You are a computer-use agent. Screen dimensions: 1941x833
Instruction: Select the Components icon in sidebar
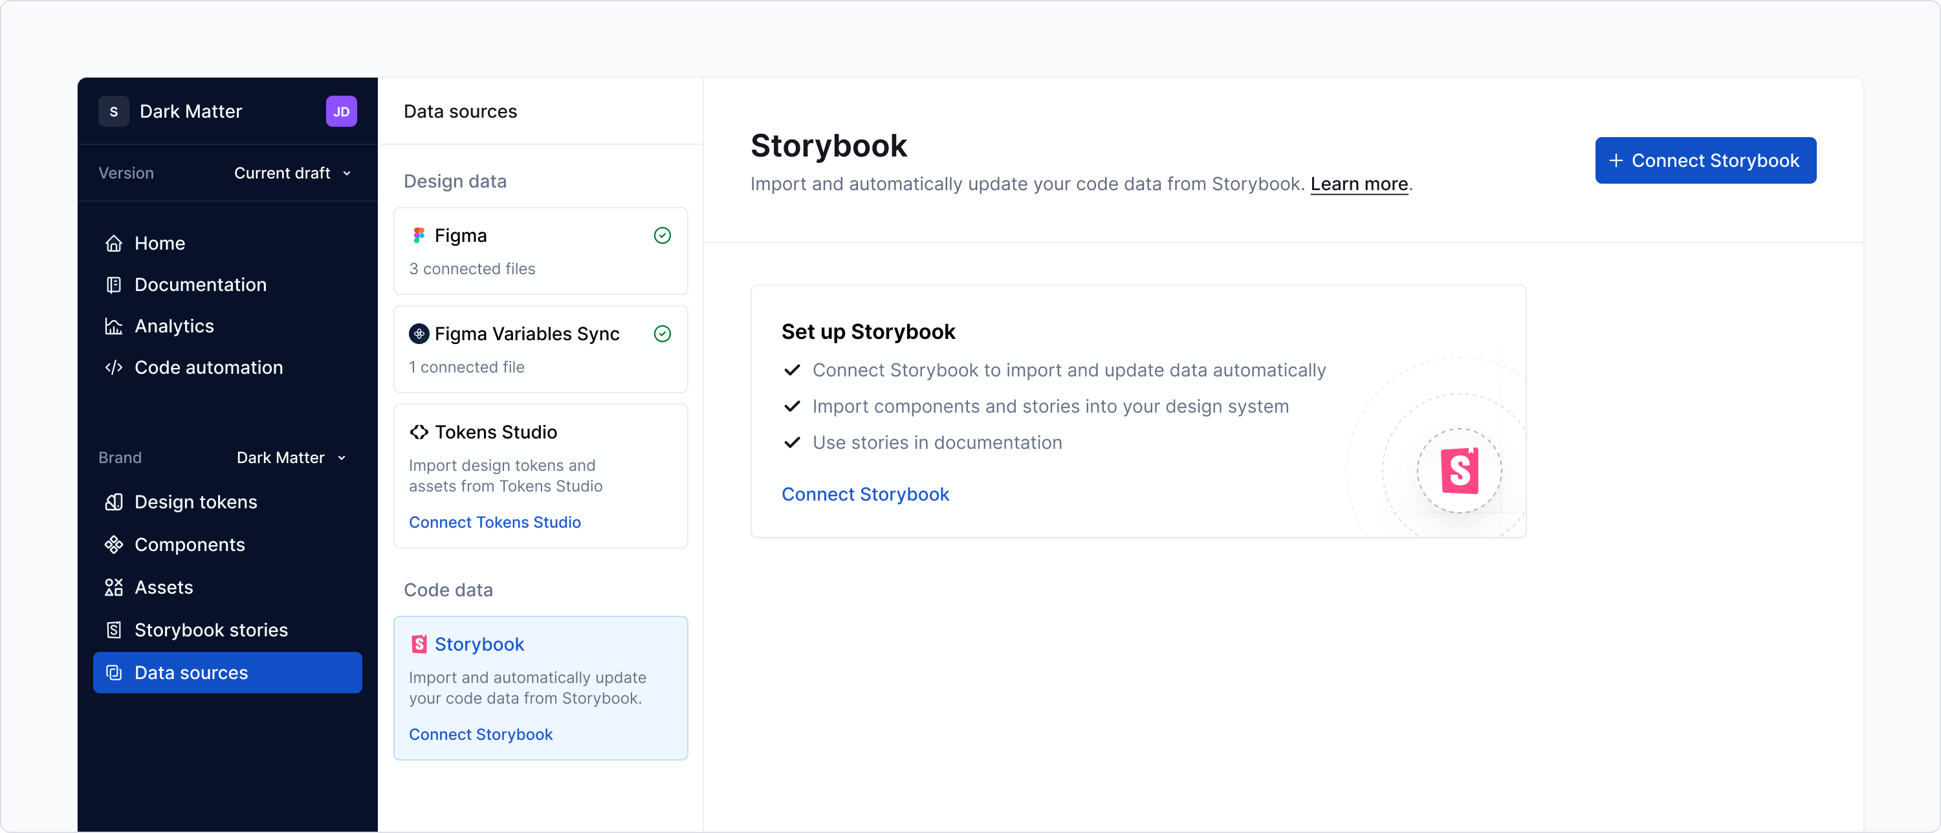coord(114,545)
